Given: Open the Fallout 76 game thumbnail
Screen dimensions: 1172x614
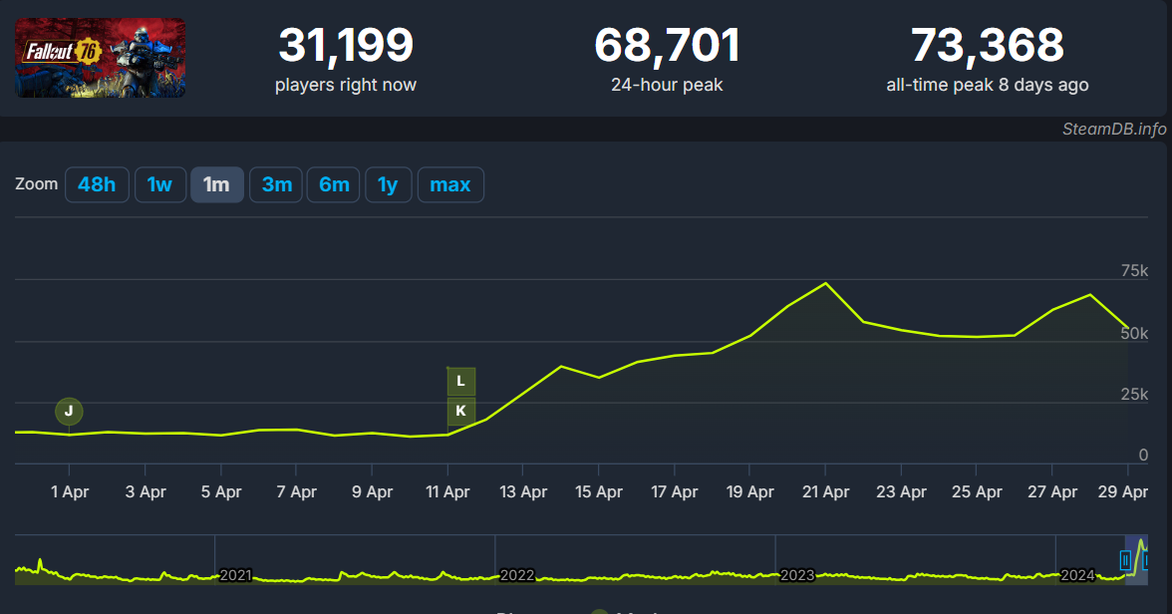Looking at the screenshot, I should pos(100,58).
